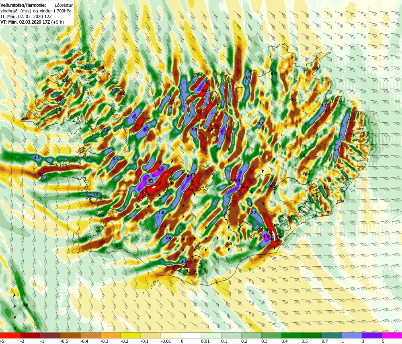Screen dimensions: 402x344
Task: Click the 'Lóðréttur' heading text
Action: tap(64, 5)
